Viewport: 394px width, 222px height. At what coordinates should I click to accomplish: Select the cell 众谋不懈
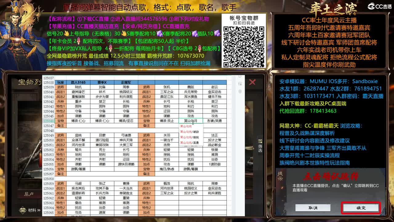(78, 140)
